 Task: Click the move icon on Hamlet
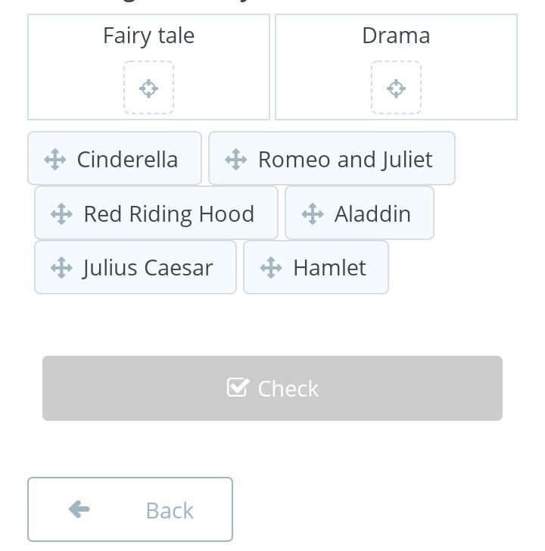pyautogui.click(x=271, y=267)
